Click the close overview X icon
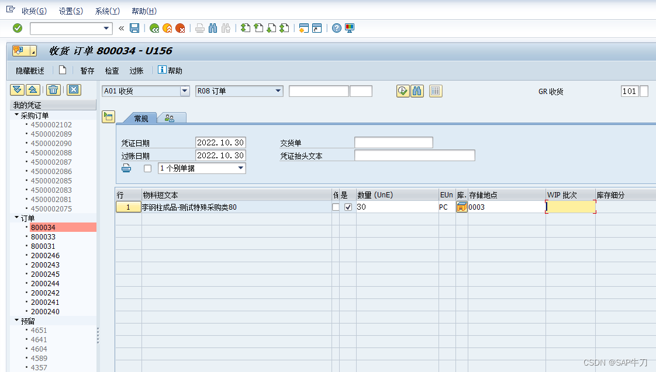 tap(74, 89)
